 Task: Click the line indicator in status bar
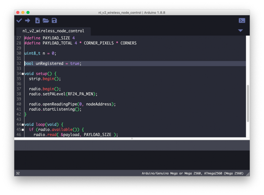[x=18, y=173]
